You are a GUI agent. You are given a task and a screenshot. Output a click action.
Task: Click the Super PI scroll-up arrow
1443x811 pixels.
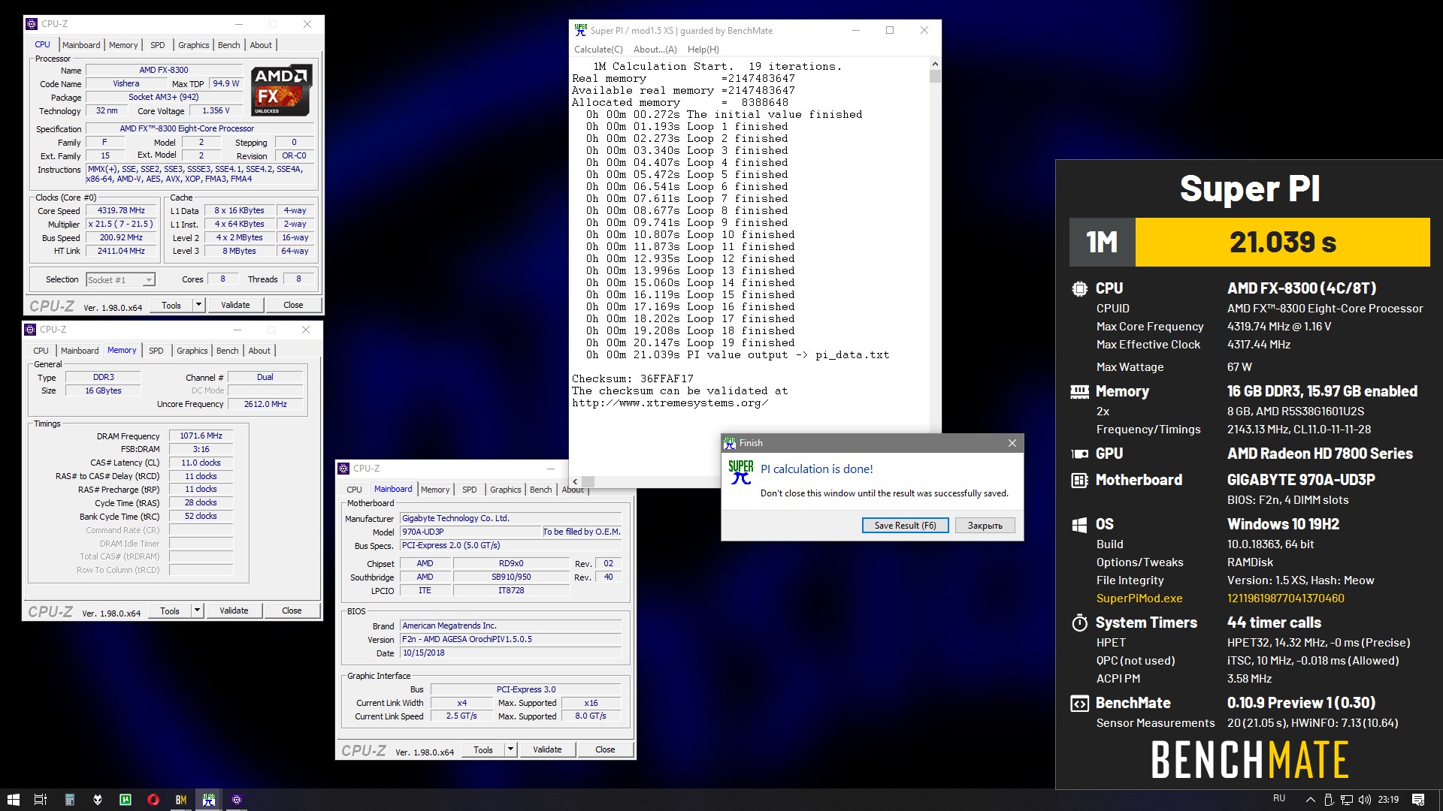click(935, 64)
